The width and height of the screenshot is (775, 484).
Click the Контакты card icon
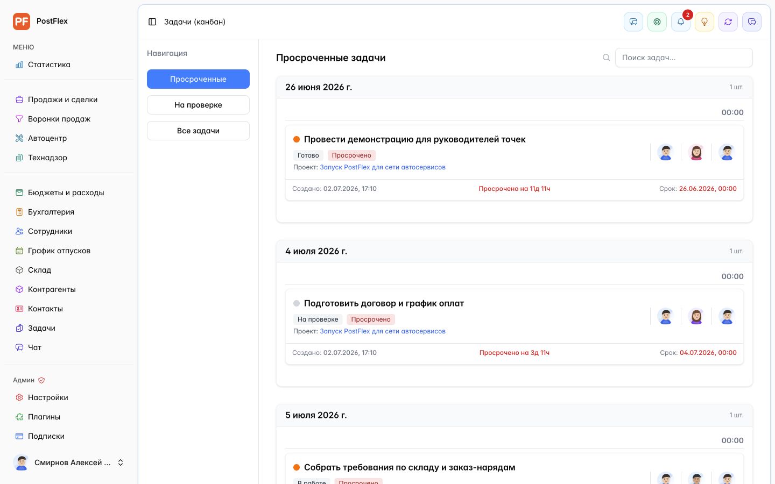[x=19, y=309]
